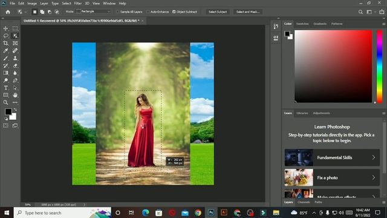Click the Select Subject button
Screen dimensions: 387x218
218,12
